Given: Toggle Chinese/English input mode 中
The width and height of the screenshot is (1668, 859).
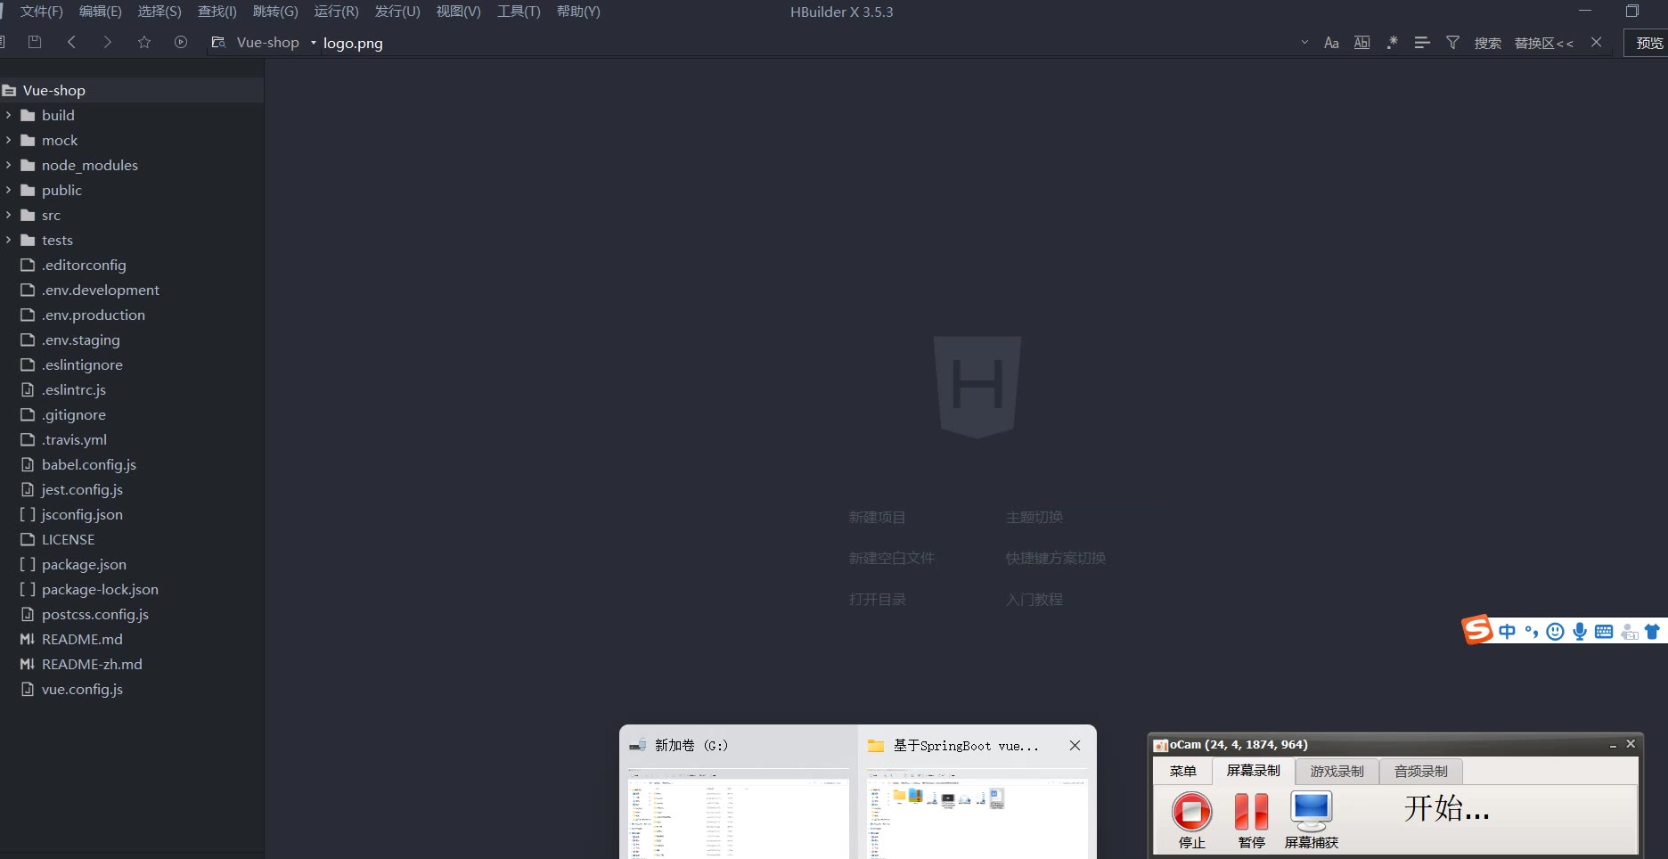Looking at the screenshot, I should [1507, 632].
